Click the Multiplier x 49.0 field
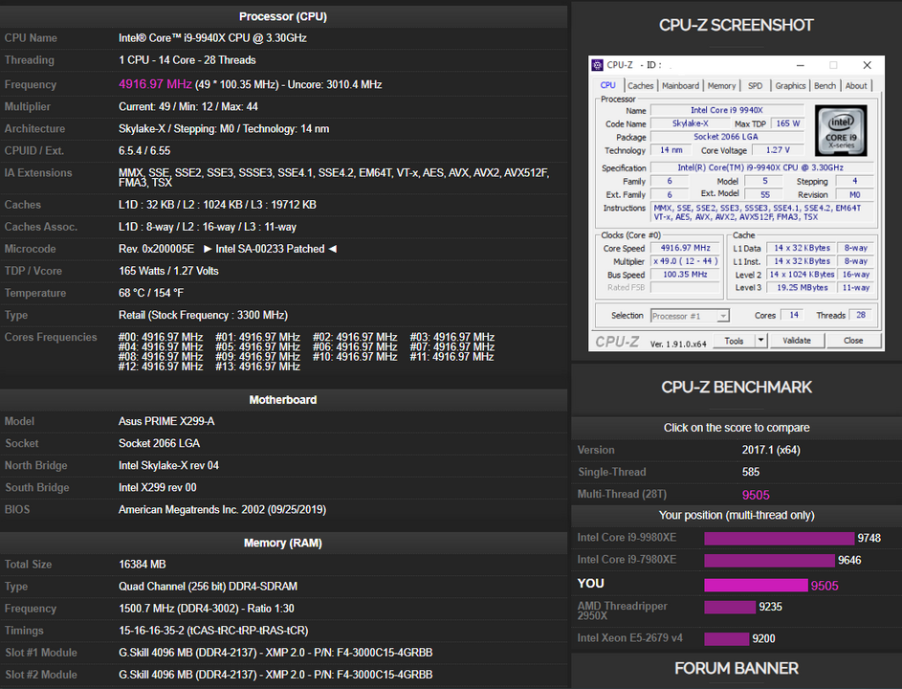The height and width of the screenshot is (689, 902). (x=685, y=261)
